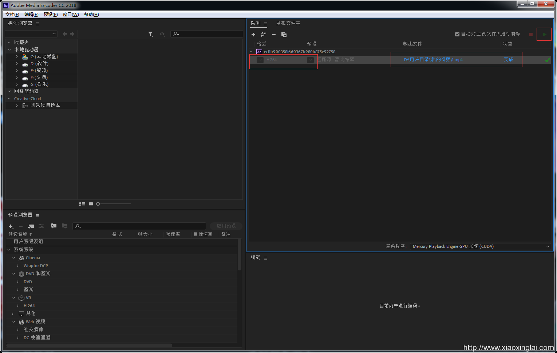The height and width of the screenshot is (353, 557).
Task: Open the 文件(F) menu
Action: [x=12, y=15]
